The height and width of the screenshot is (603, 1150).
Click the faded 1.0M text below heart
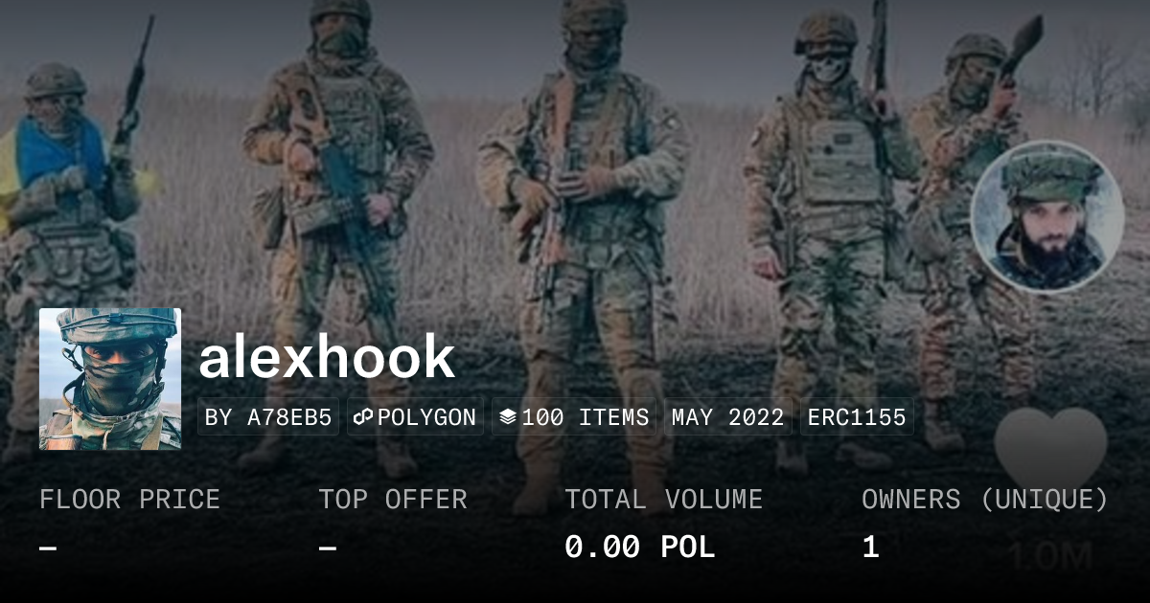(1050, 557)
